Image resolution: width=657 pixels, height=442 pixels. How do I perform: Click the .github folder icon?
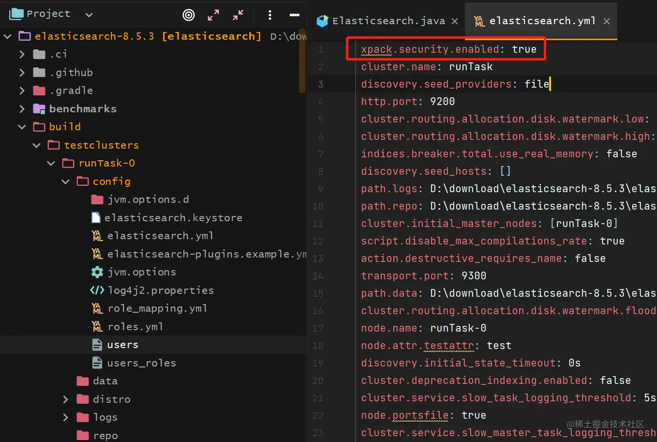click(39, 73)
